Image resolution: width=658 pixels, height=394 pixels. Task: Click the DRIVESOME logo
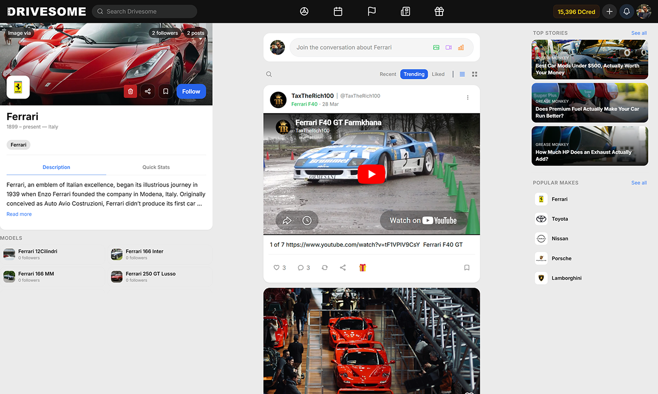(x=47, y=11)
